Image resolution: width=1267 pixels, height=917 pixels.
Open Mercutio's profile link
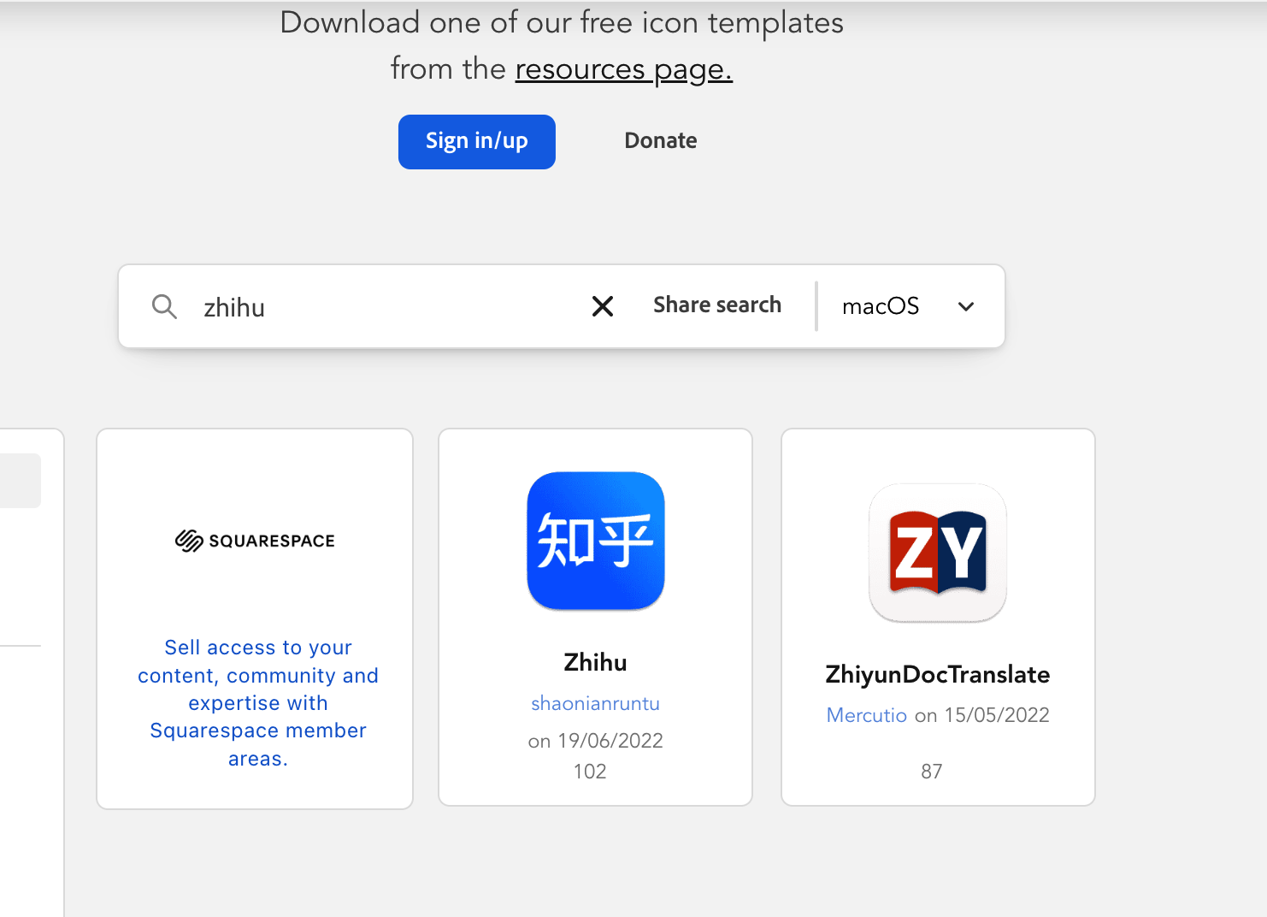click(x=867, y=715)
